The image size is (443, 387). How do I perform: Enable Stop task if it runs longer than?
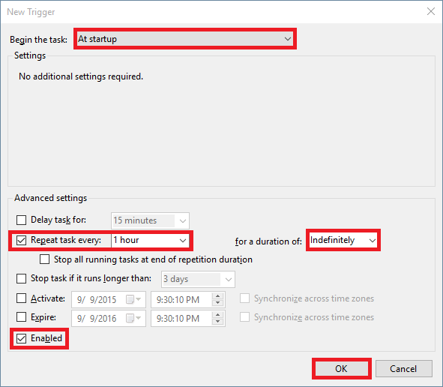(x=22, y=278)
